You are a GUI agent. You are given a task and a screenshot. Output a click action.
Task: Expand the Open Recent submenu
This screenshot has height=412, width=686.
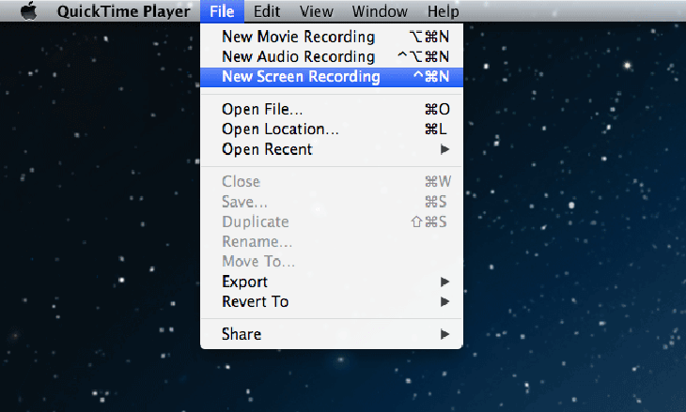(267, 149)
